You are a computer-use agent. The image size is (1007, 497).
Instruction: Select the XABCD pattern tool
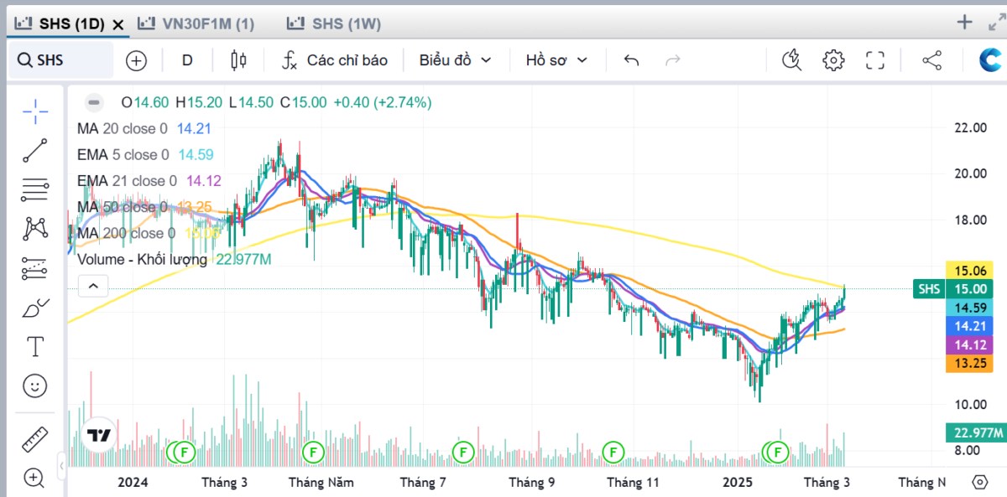[34, 228]
